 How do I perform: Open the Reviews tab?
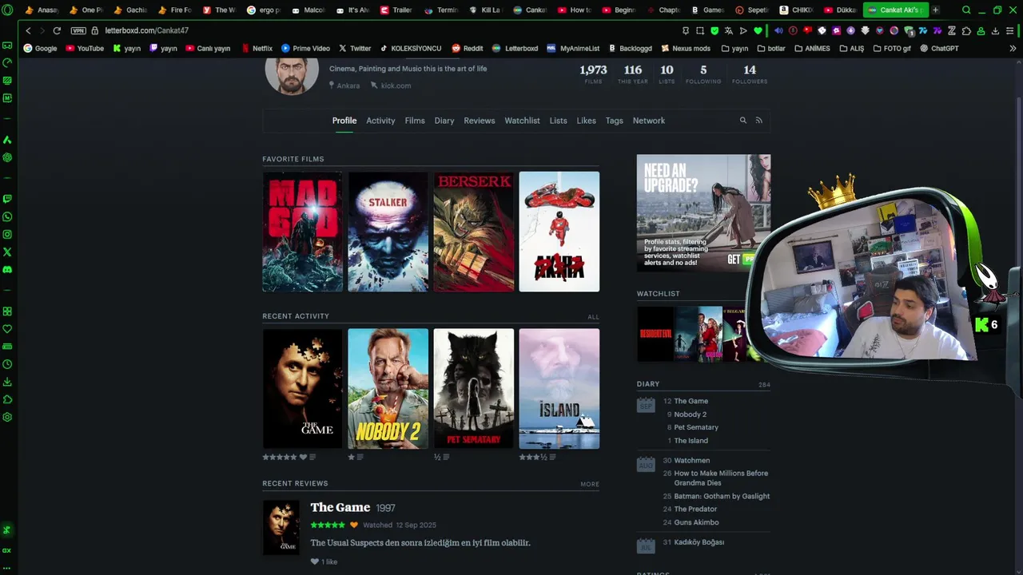480,121
